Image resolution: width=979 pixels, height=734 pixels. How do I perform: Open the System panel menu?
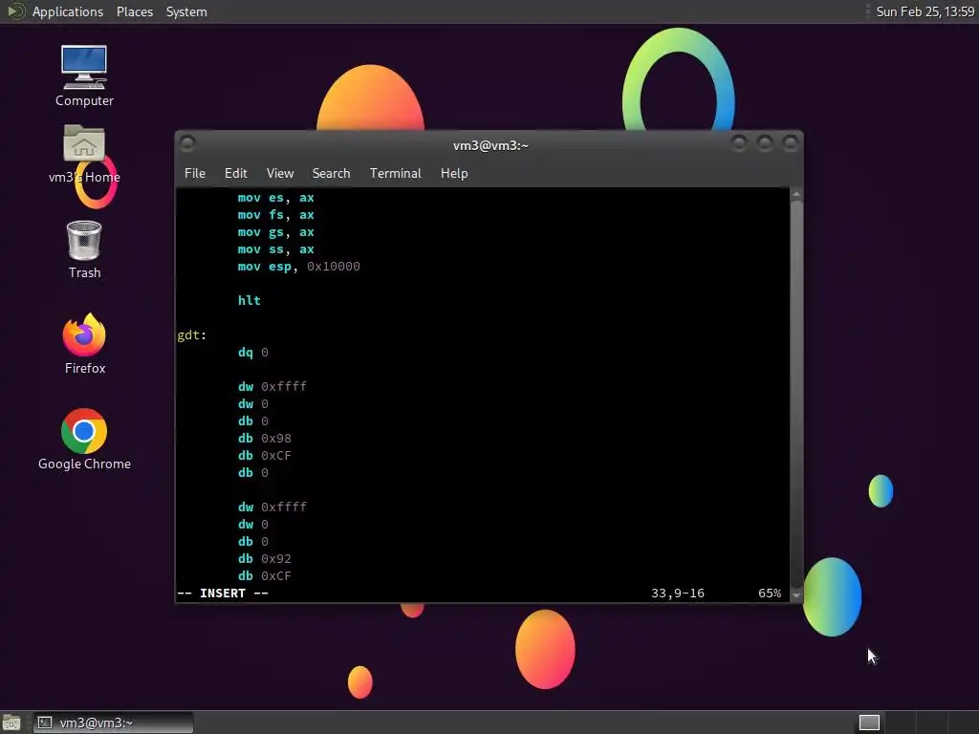point(186,11)
